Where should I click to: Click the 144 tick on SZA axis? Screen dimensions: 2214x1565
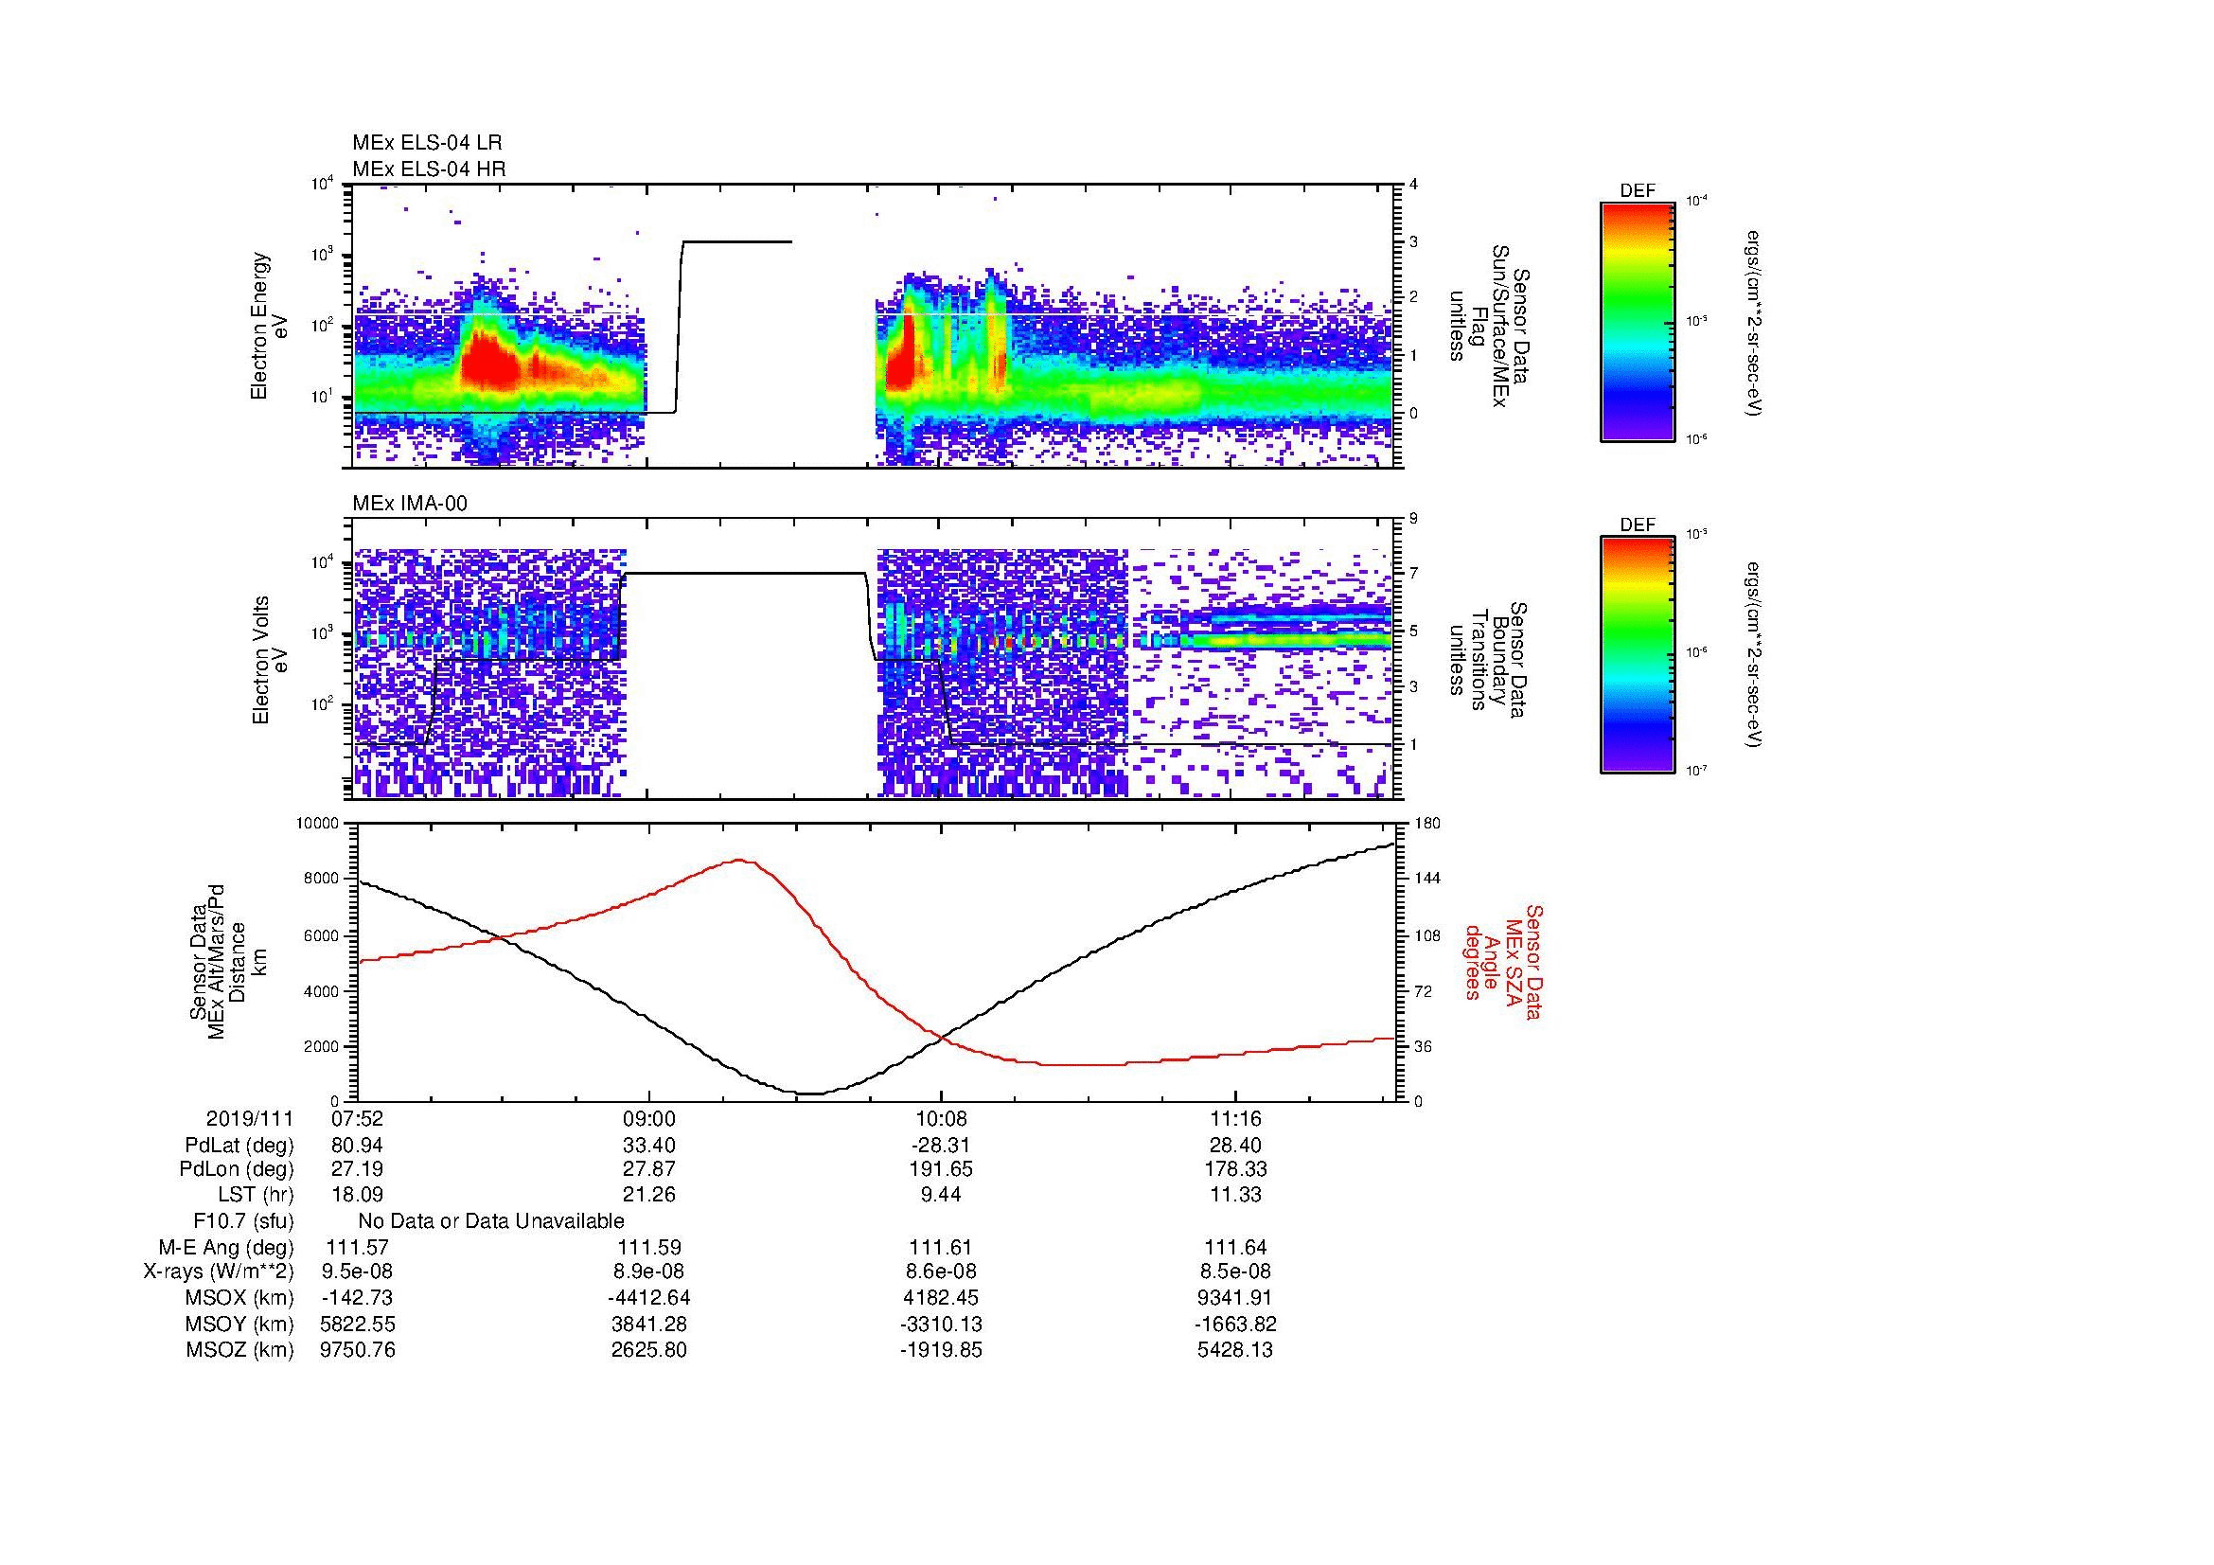(x=1428, y=880)
